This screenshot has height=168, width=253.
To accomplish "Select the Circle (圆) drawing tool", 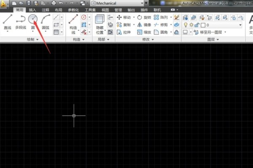I will (x=33, y=19).
